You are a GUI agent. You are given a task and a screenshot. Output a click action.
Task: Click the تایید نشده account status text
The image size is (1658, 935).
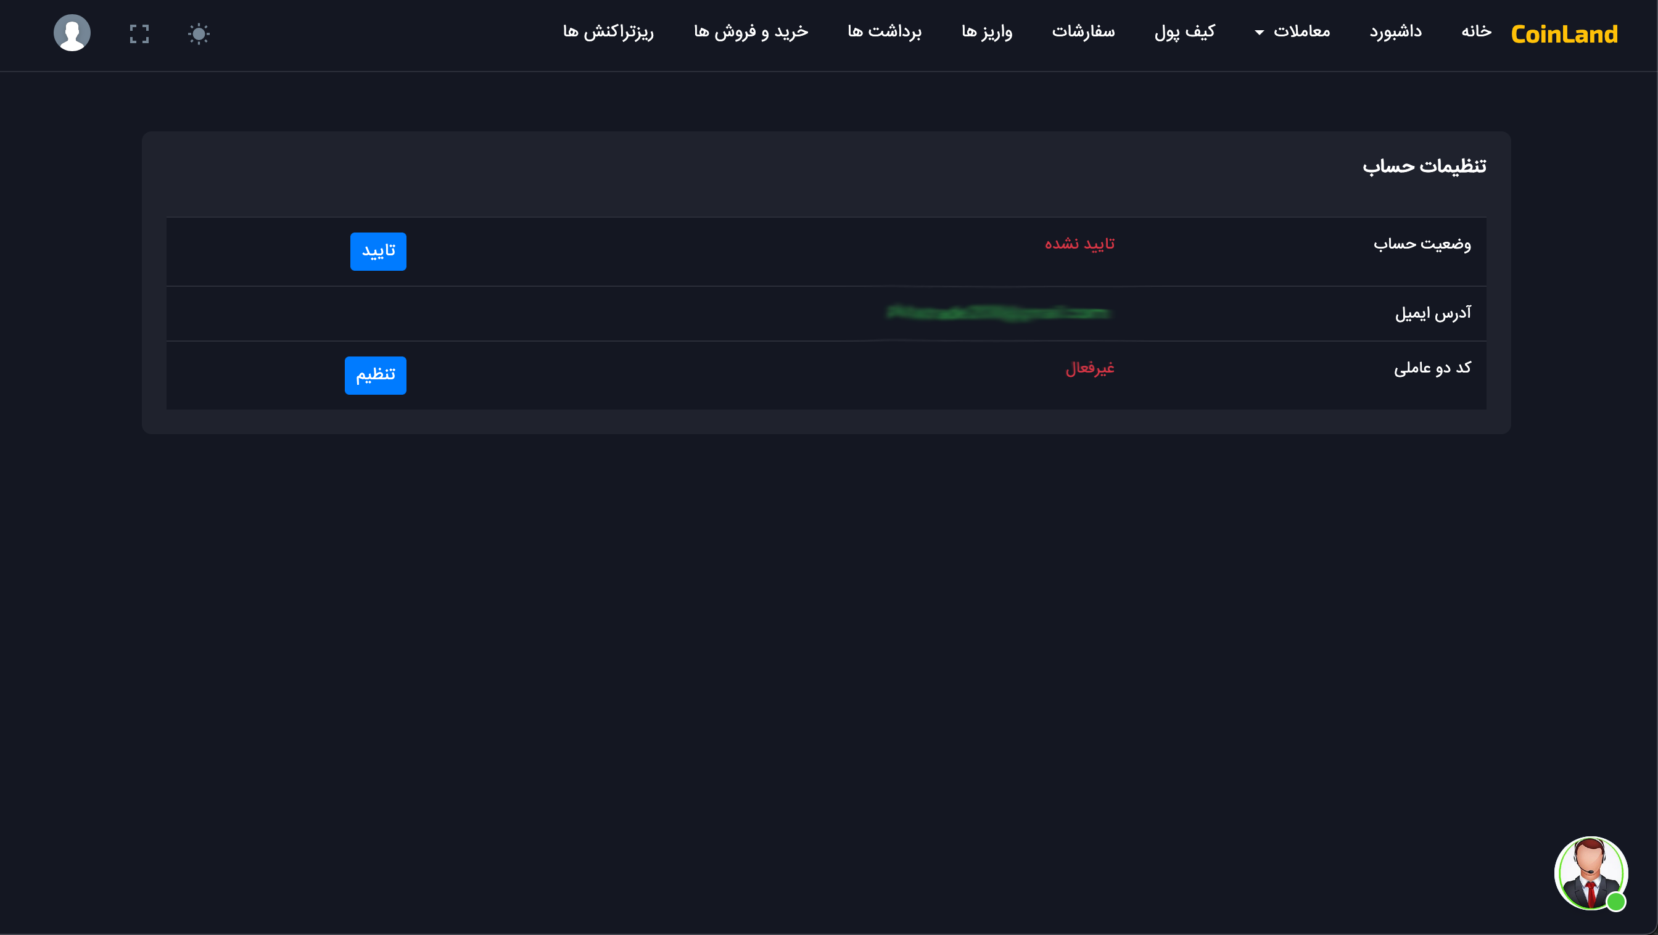[1079, 244]
